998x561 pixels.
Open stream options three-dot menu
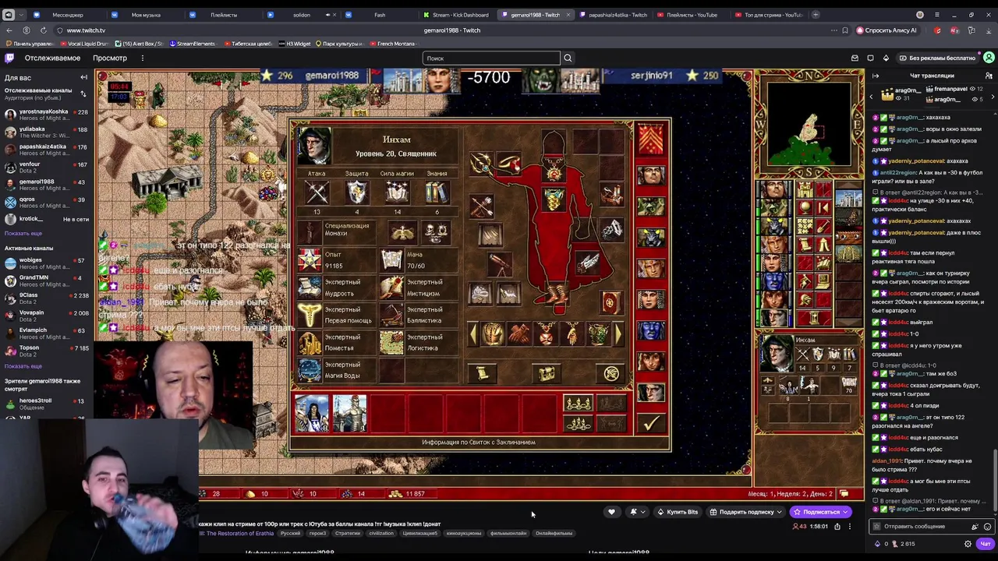(x=849, y=526)
